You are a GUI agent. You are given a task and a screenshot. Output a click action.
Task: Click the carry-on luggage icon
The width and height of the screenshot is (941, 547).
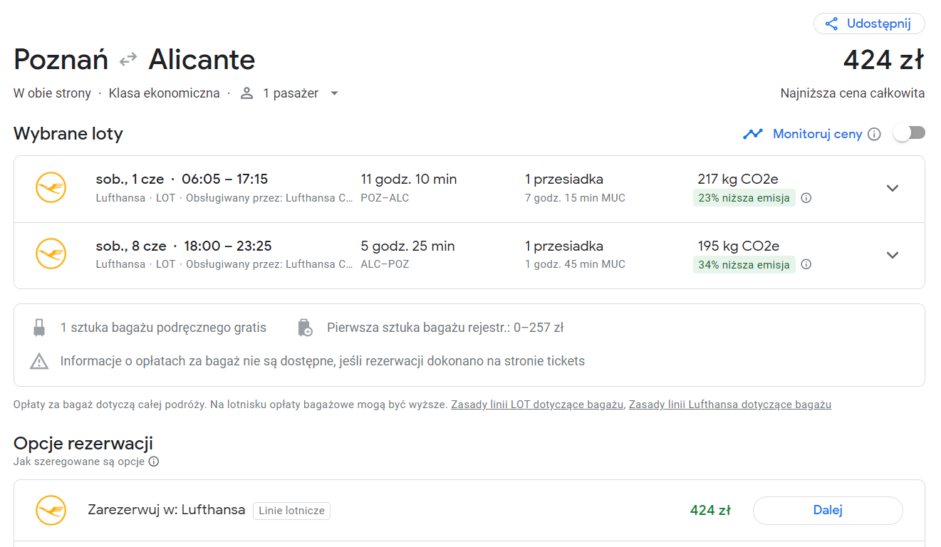click(x=39, y=328)
